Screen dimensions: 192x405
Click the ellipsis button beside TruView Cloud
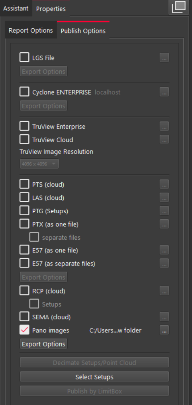[x=164, y=139]
